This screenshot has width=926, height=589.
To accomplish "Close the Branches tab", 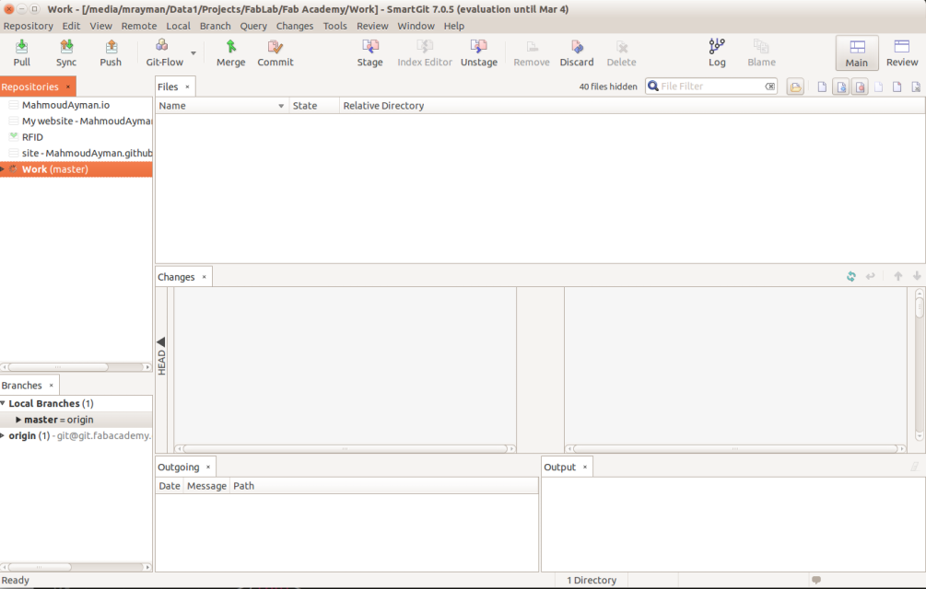I will click(51, 385).
